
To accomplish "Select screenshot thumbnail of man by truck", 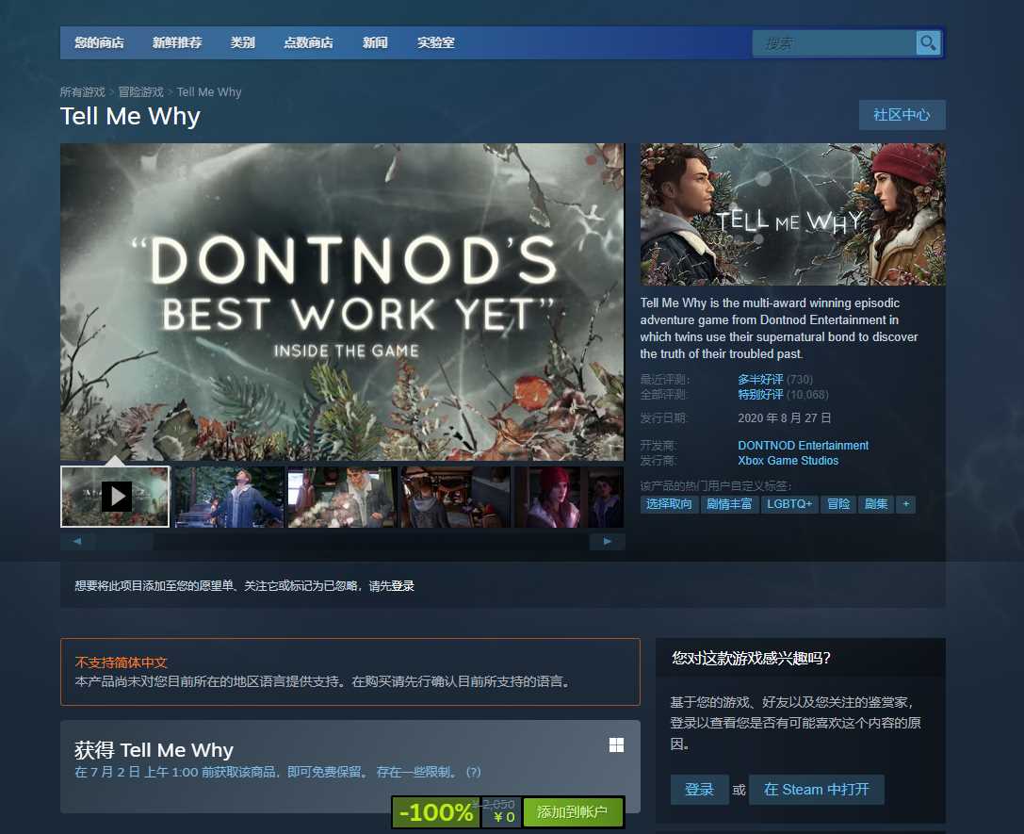I will click(229, 497).
